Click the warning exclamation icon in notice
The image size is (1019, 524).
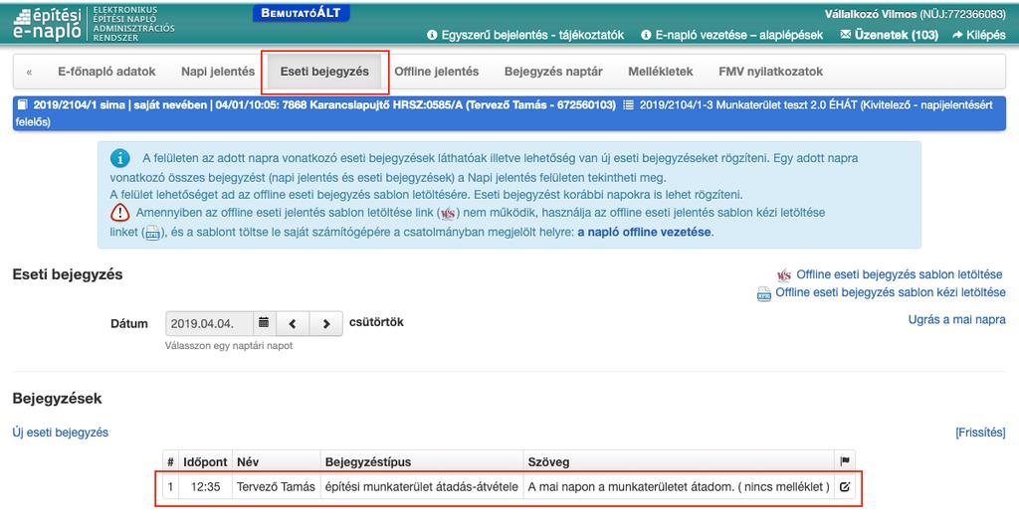(119, 213)
